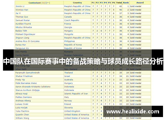Open contestant William Wang
This screenshot has width=166, height=120.
(22, 118)
